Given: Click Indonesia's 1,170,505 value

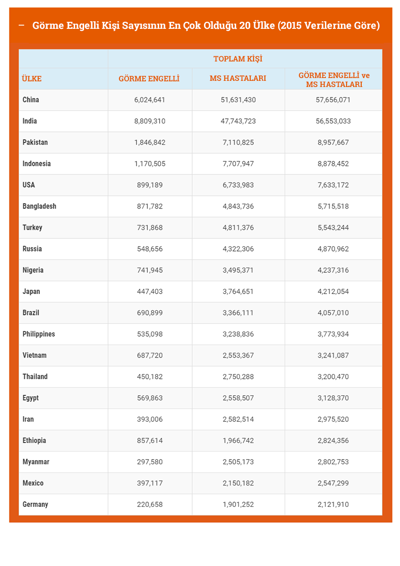Looking at the screenshot, I should [150, 164].
